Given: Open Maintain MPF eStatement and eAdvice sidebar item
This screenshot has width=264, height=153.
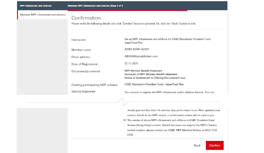Looking at the screenshot, I should [x=43, y=15].
